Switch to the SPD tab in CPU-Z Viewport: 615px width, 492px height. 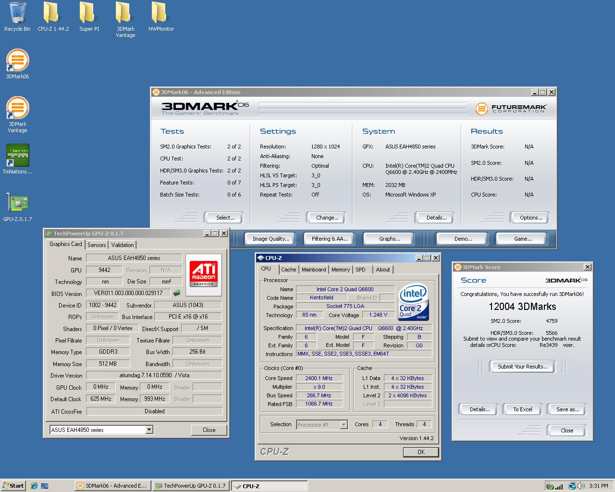pyautogui.click(x=361, y=270)
